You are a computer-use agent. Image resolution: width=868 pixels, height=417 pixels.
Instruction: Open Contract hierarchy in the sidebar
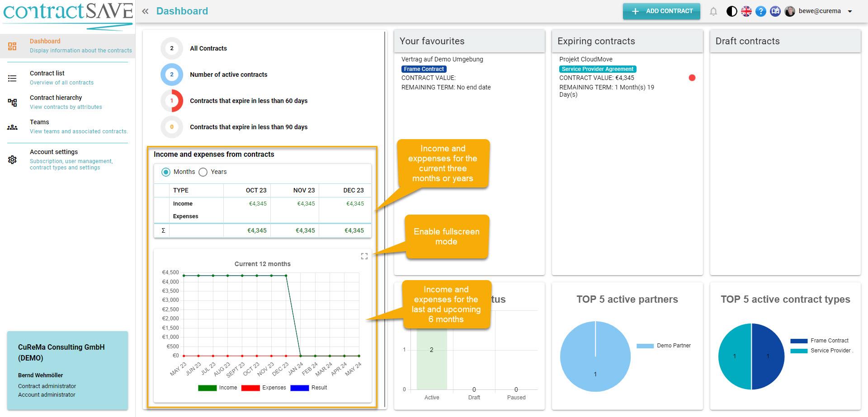click(68, 102)
